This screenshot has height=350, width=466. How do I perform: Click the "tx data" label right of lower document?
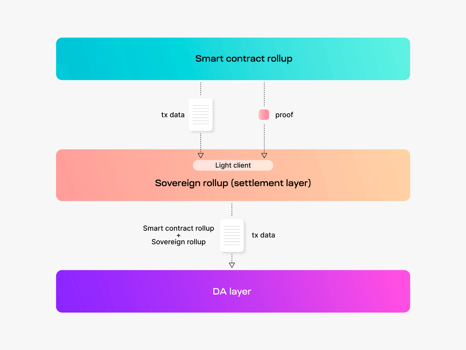click(263, 235)
